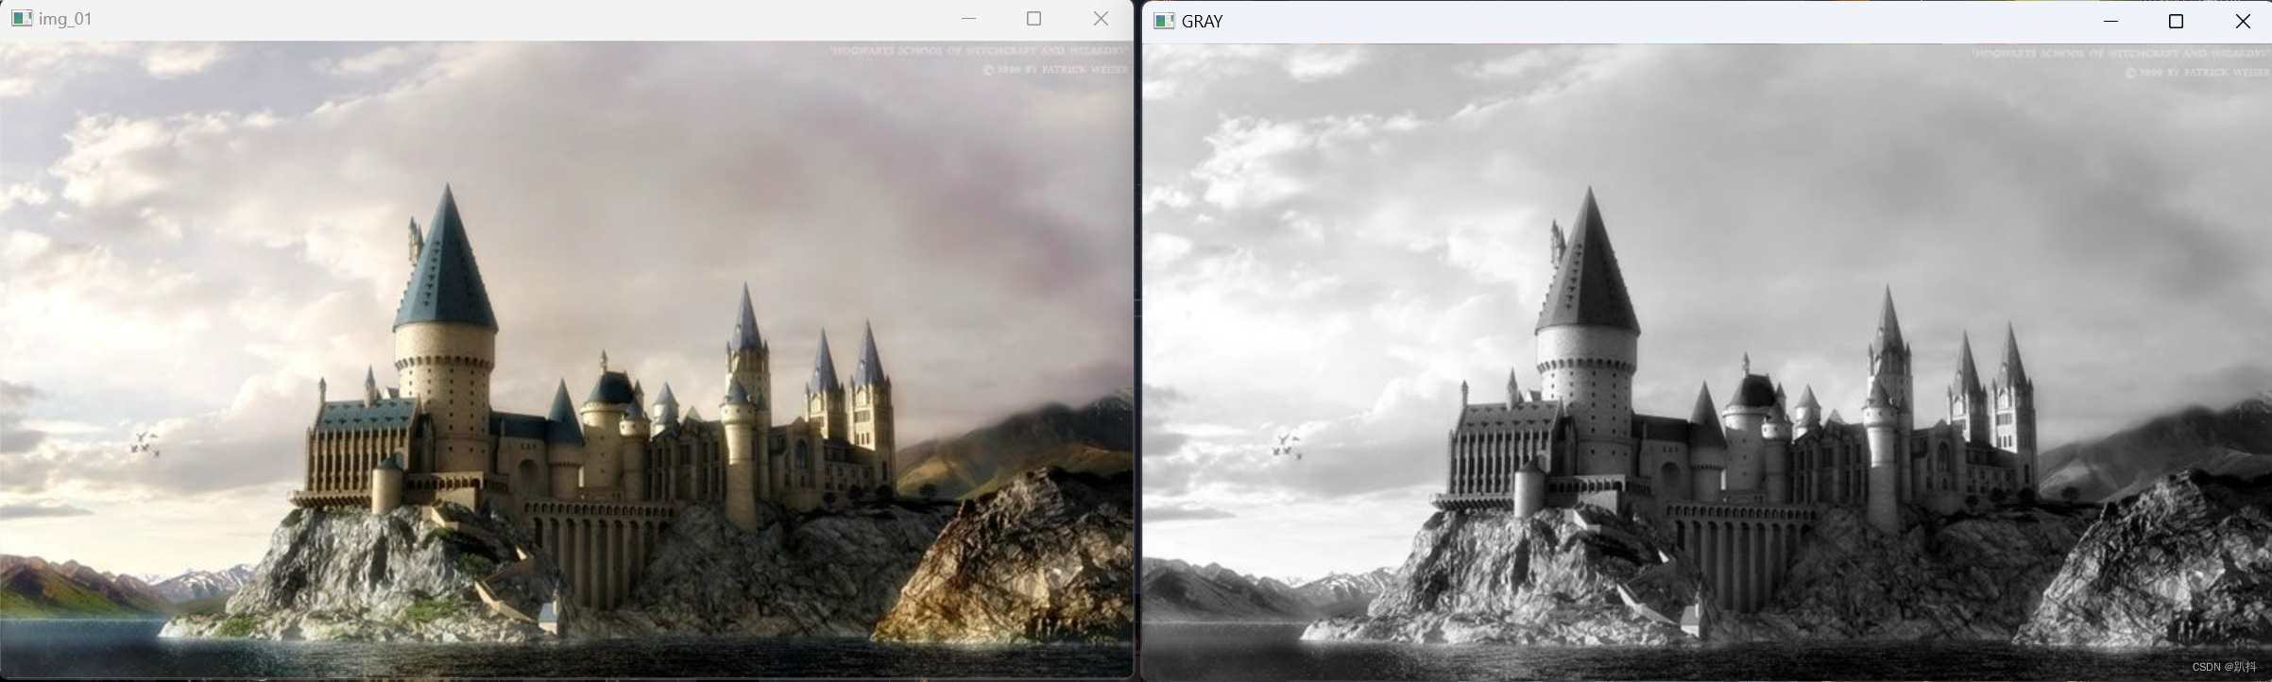Maximize the img_01 window

click(1034, 18)
